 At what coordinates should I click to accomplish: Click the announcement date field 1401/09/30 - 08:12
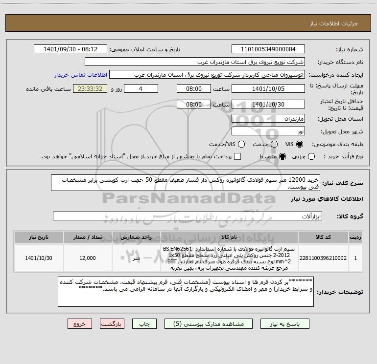point(71,49)
